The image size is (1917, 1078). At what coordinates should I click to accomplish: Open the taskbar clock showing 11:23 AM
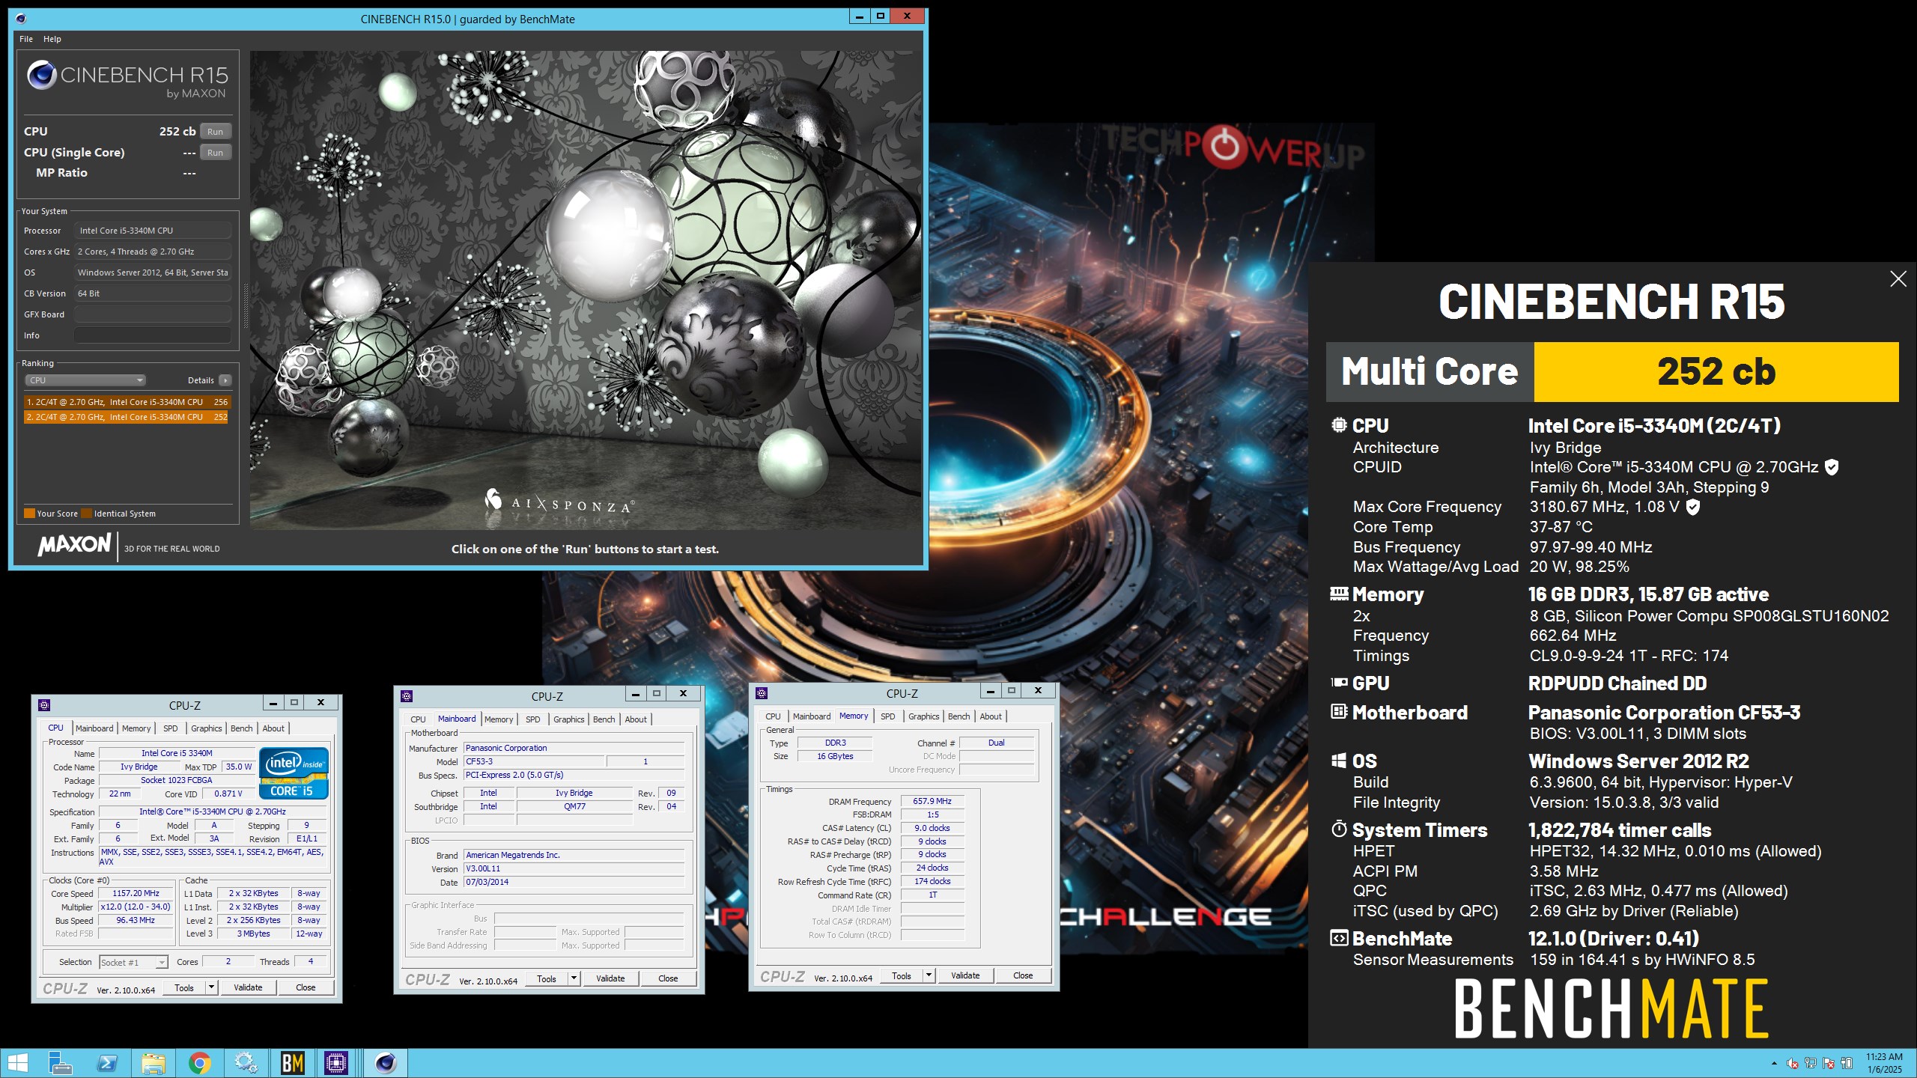[x=1884, y=1063]
